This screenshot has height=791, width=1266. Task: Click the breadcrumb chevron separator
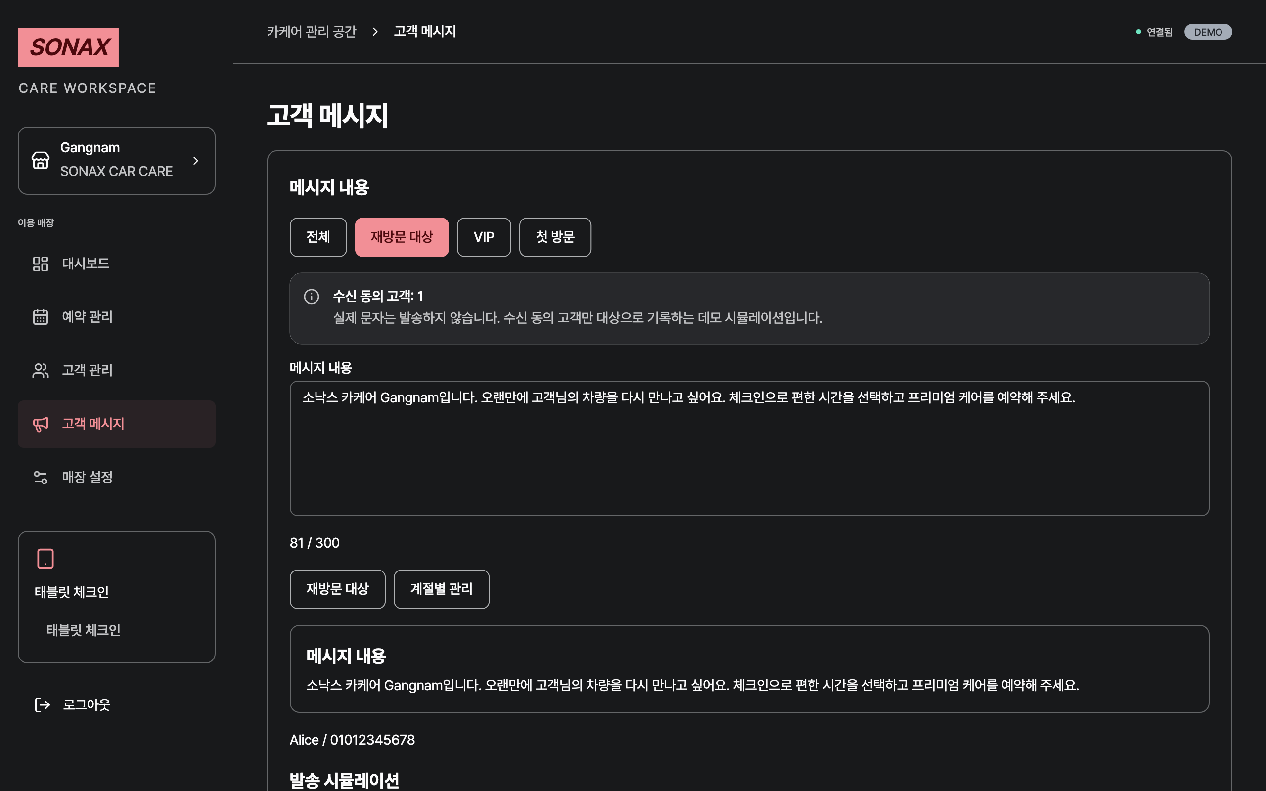(375, 31)
